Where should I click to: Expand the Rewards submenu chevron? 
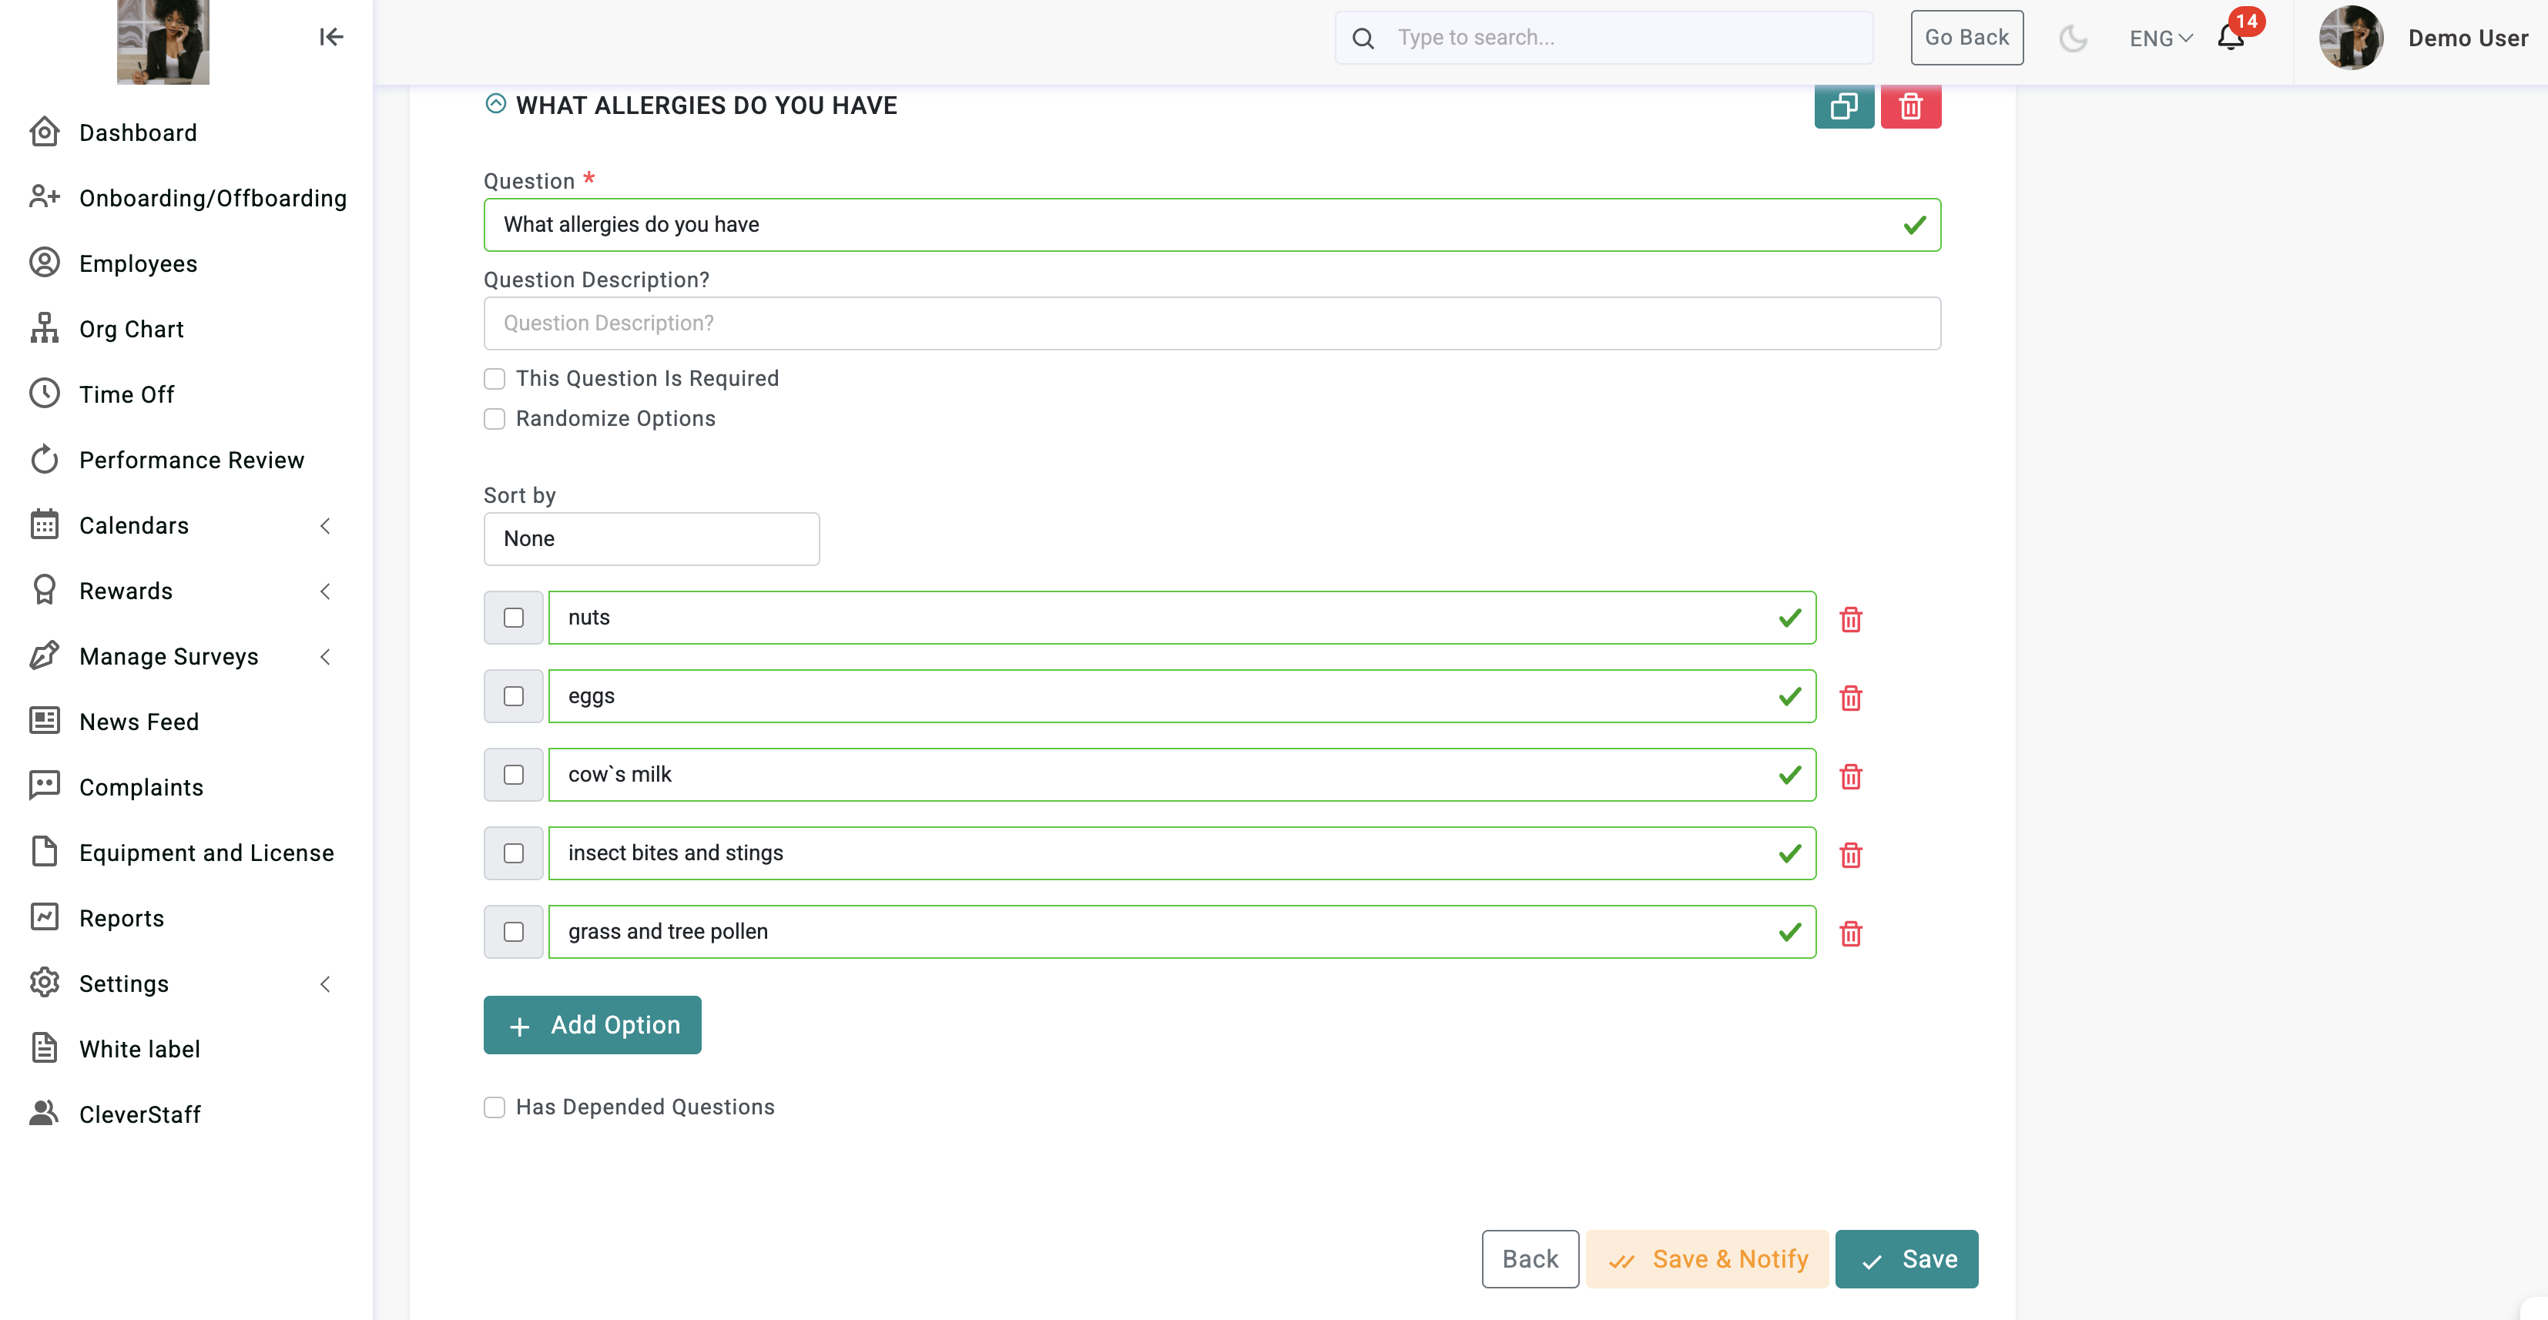(325, 590)
